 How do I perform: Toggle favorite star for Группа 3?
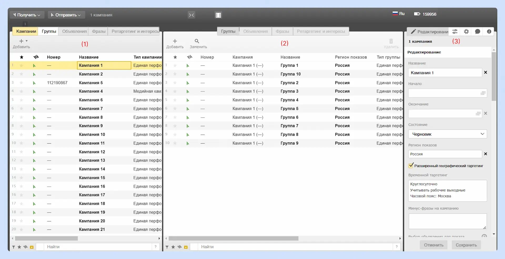[175, 91]
